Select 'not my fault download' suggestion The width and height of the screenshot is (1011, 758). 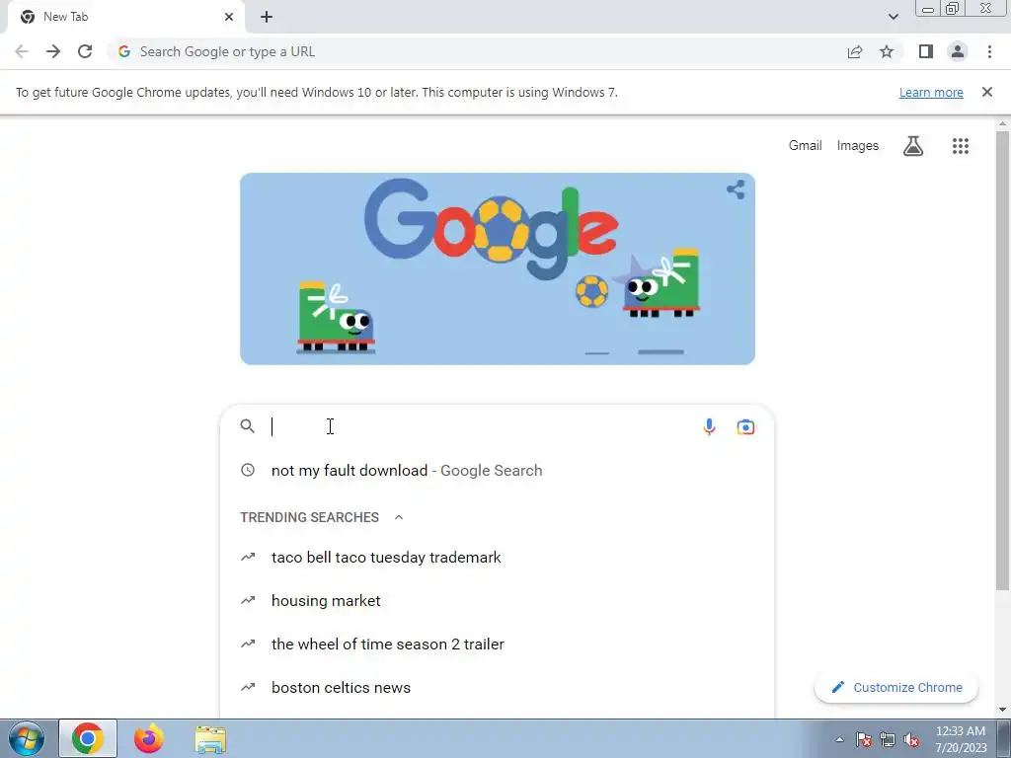(x=497, y=471)
